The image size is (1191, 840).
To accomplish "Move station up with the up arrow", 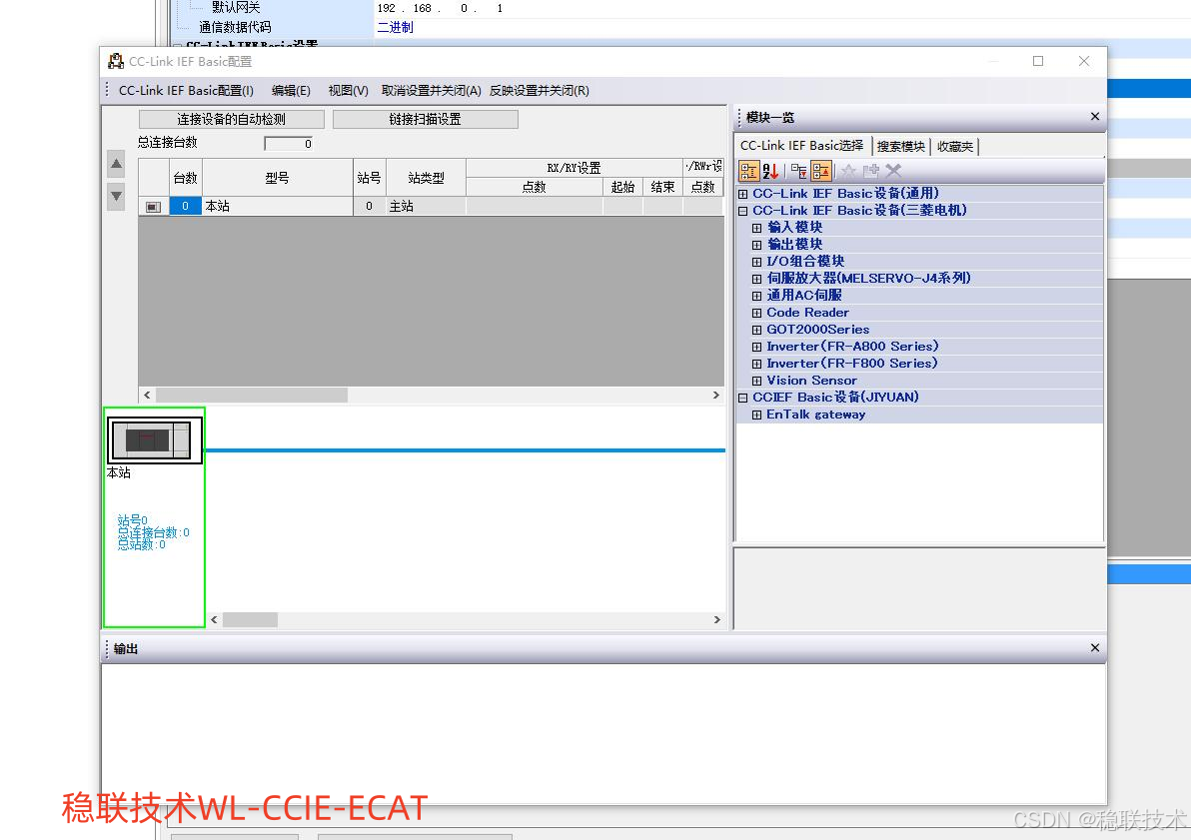I will 116,163.
